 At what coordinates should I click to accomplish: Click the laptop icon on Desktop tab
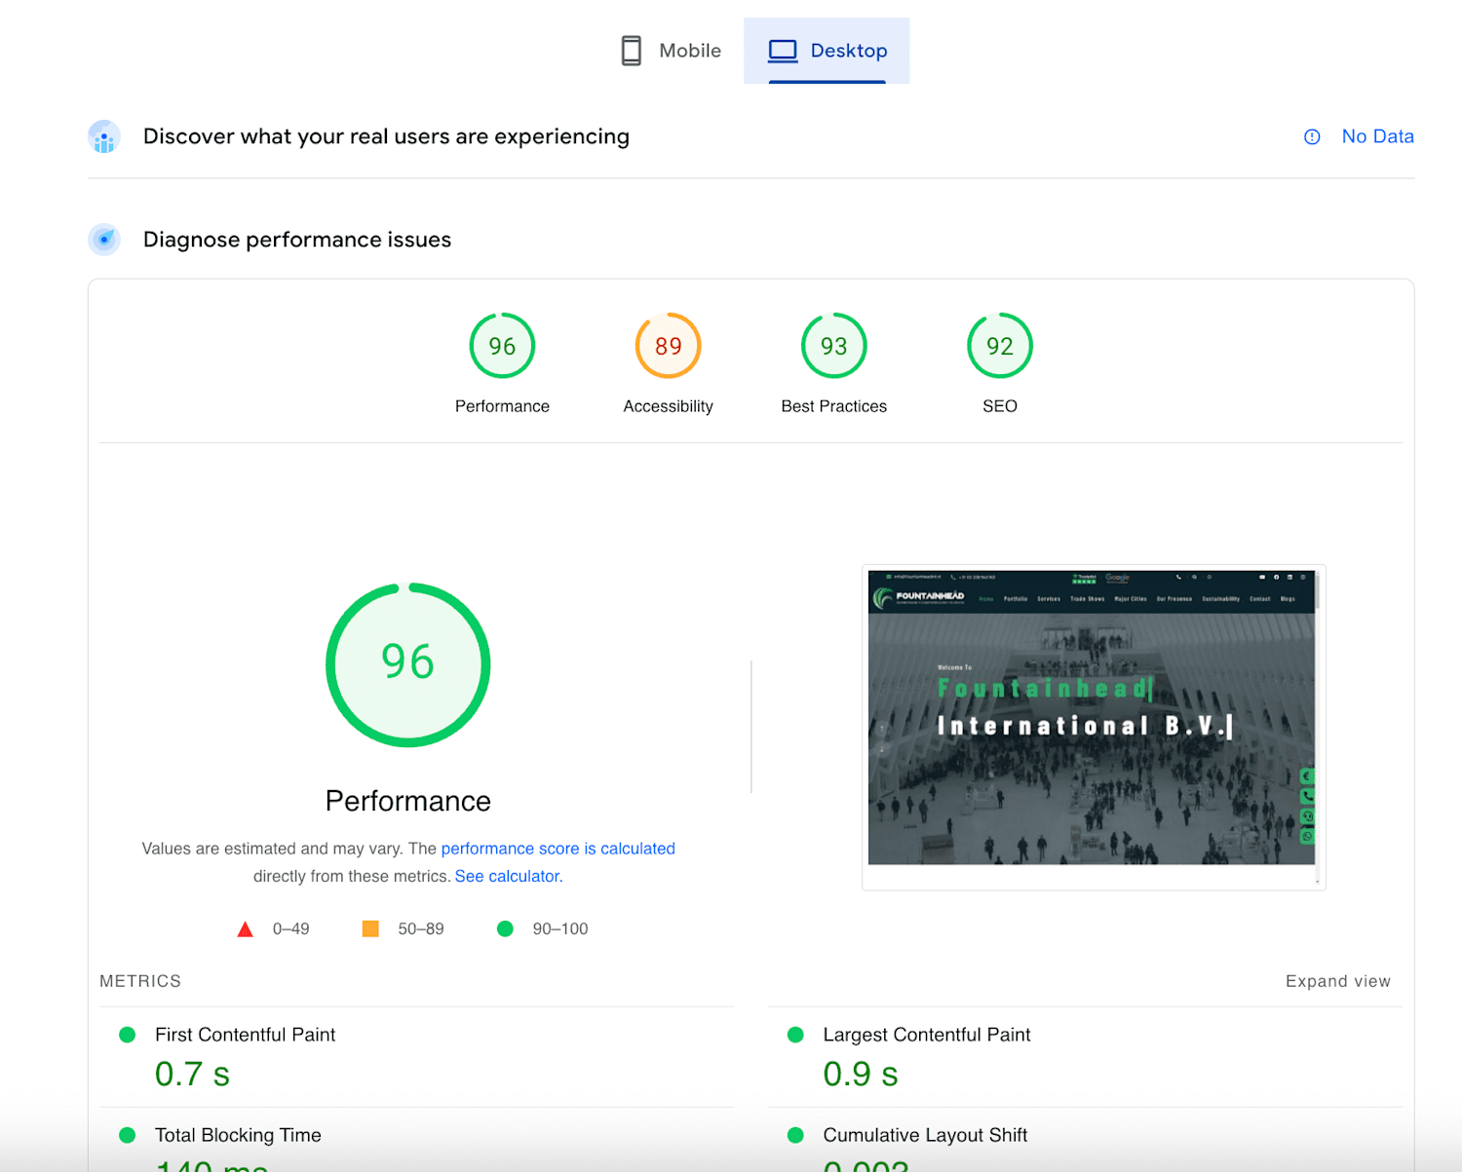coord(783,51)
